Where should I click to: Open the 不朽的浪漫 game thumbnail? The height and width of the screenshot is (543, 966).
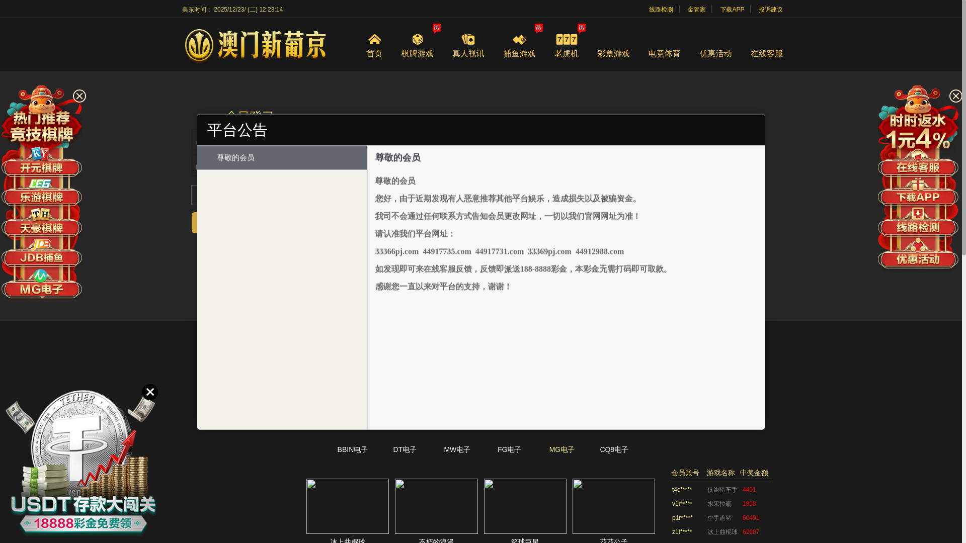(436, 506)
